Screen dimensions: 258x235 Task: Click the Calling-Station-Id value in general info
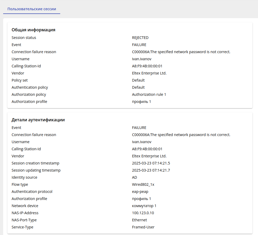147,66
